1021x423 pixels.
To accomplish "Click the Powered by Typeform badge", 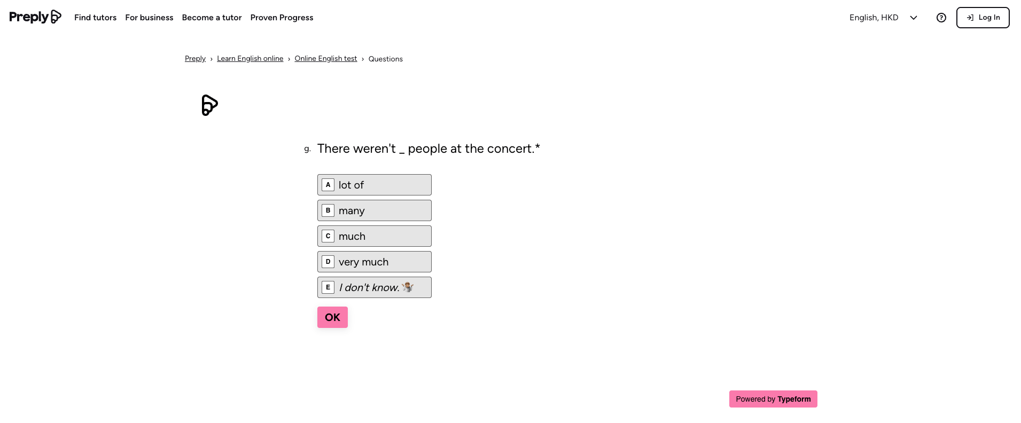I will [773, 399].
